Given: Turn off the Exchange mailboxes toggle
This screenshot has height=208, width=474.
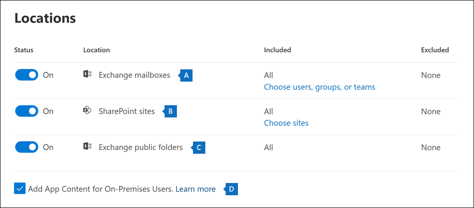Looking at the screenshot, I should (x=26, y=75).
